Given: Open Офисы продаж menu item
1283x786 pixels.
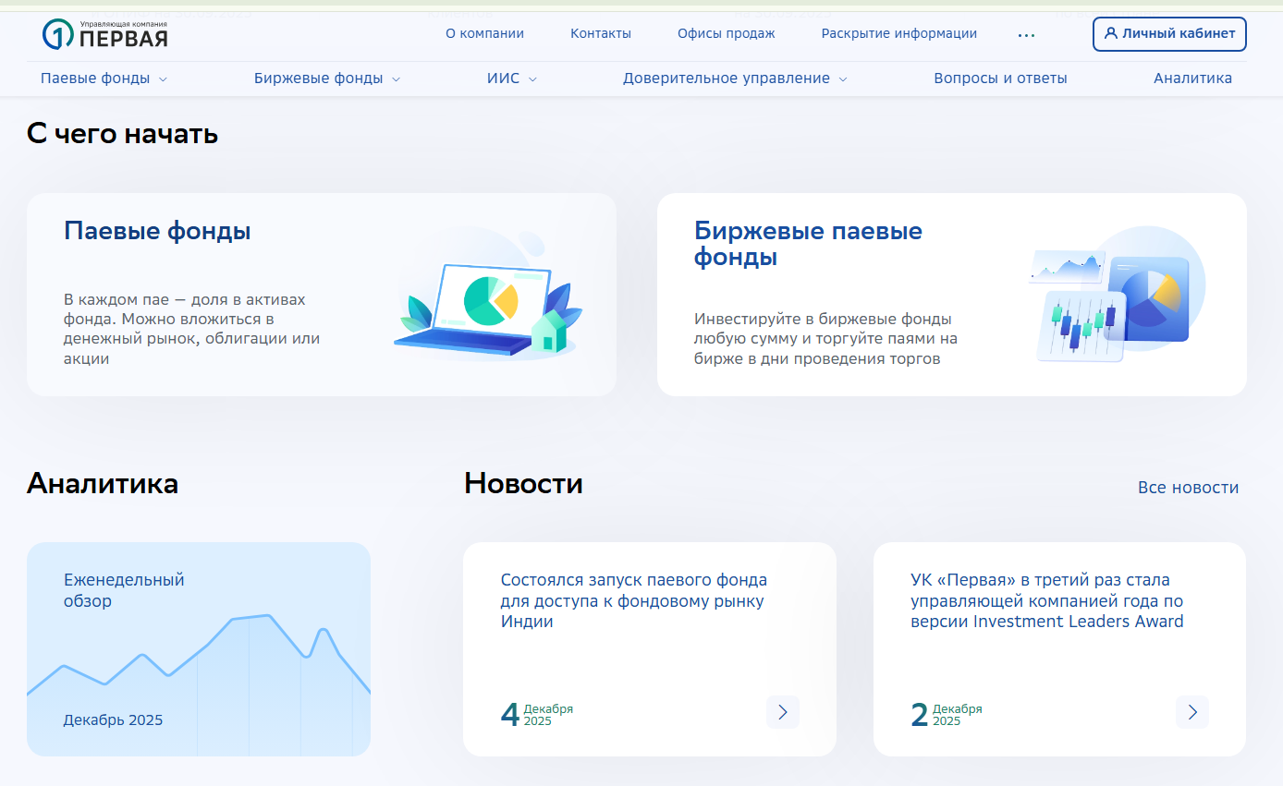Looking at the screenshot, I should pos(726,33).
